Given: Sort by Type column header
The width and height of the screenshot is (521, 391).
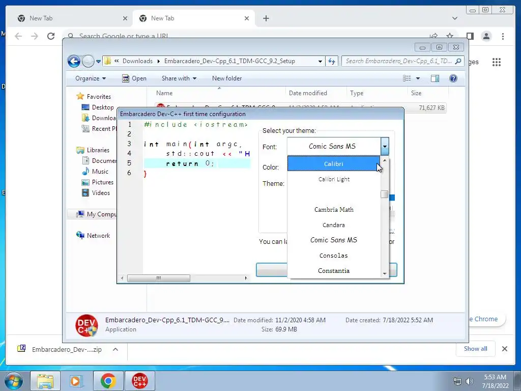Looking at the screenshot, I should click(x=377, y=93).
